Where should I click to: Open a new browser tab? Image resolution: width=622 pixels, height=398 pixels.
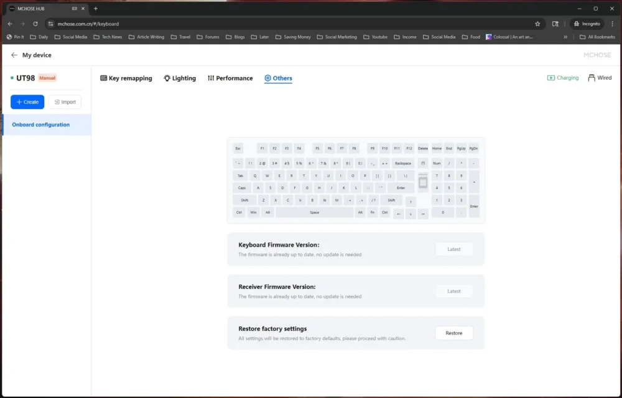tap(96, 8)
